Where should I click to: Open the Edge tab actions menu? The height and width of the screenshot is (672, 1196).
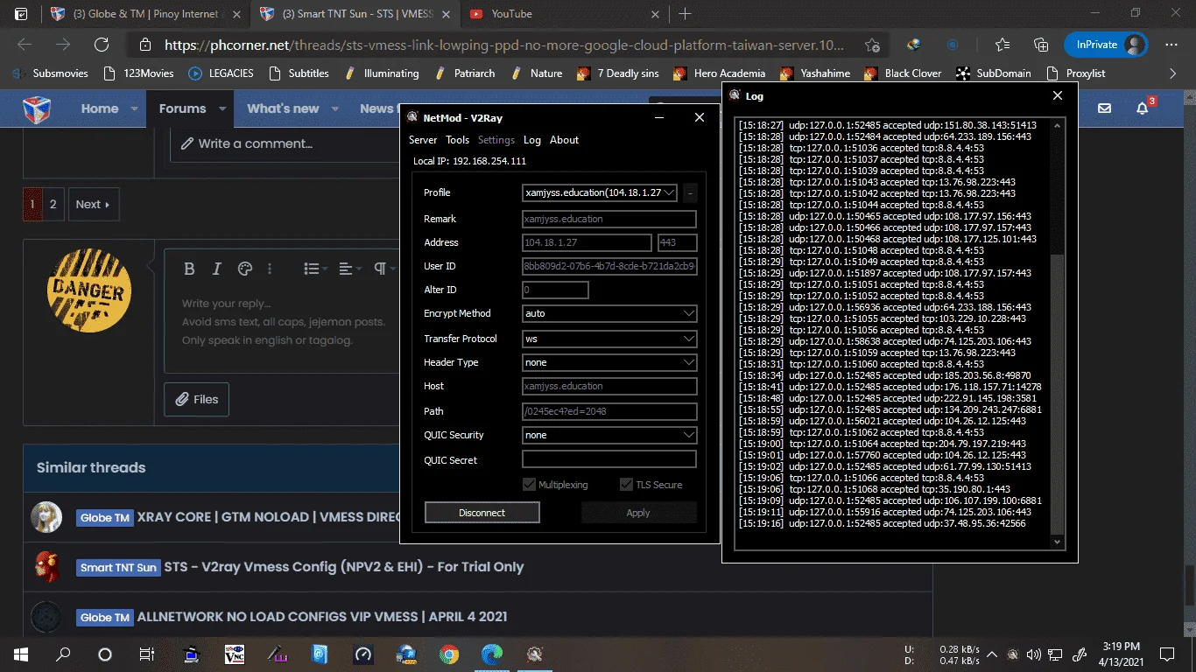pos(21,14)
